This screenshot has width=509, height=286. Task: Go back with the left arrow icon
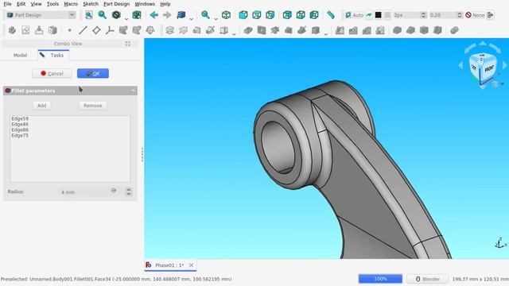click(x=153, y=15)
